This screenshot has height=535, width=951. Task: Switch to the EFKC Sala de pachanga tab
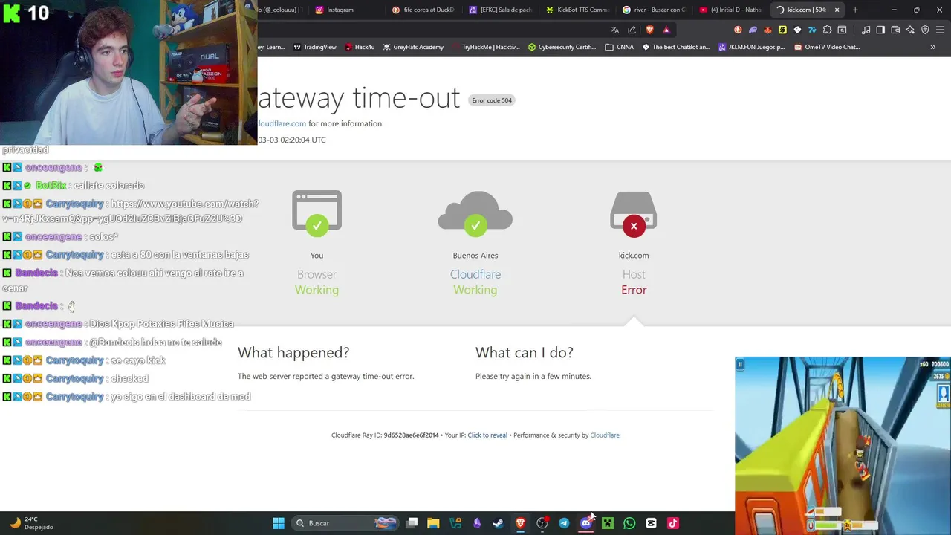501,10
